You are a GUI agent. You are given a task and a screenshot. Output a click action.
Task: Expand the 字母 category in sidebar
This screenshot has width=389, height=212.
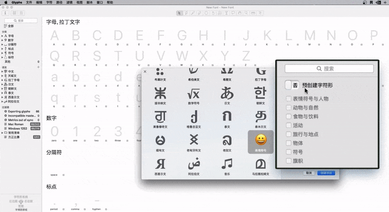pos(2,36)
